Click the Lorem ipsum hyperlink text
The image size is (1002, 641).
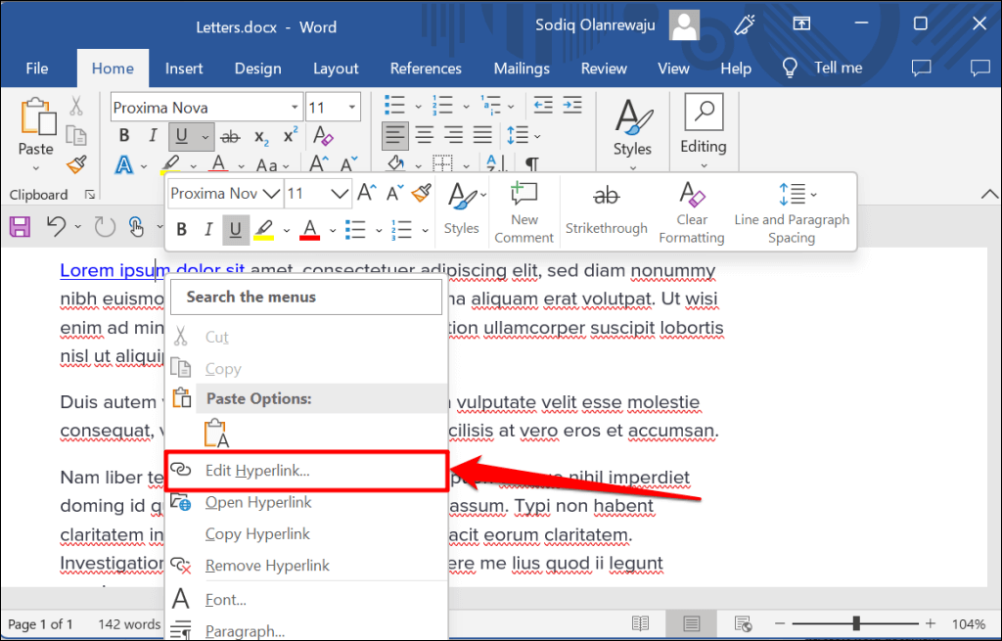(108, 270)
